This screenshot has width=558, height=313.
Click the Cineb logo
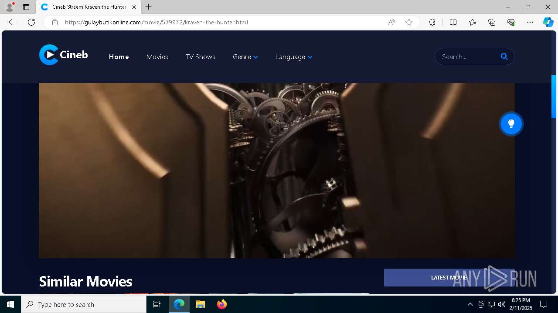point(64,55)
